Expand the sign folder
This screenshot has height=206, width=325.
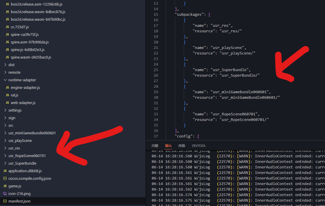[5, 118]
